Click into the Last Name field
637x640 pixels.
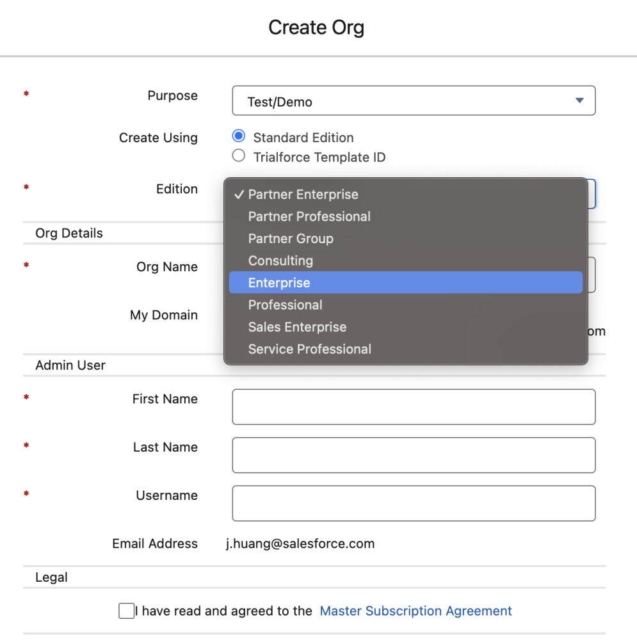pos(413,454)
